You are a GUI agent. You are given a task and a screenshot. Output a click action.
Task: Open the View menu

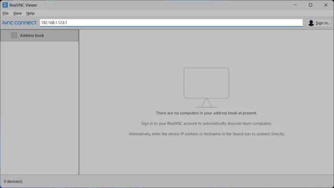click(x=17, y=13)
